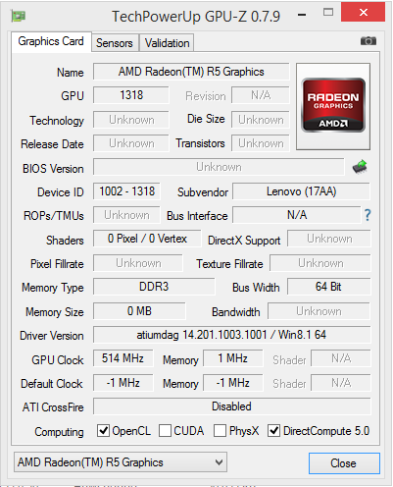Screen dimensions: 393x487
Task: Toggle the DirectCompute 5.0 checkbox
Action: (x=273, y=431)
